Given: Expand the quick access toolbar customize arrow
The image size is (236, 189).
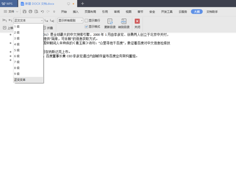Looking at the screenshot, I should tap(54, 11).
